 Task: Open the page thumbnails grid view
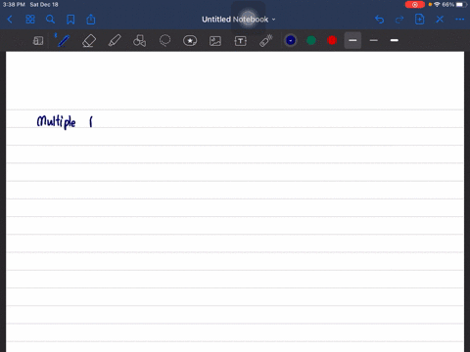click(30, 20)
